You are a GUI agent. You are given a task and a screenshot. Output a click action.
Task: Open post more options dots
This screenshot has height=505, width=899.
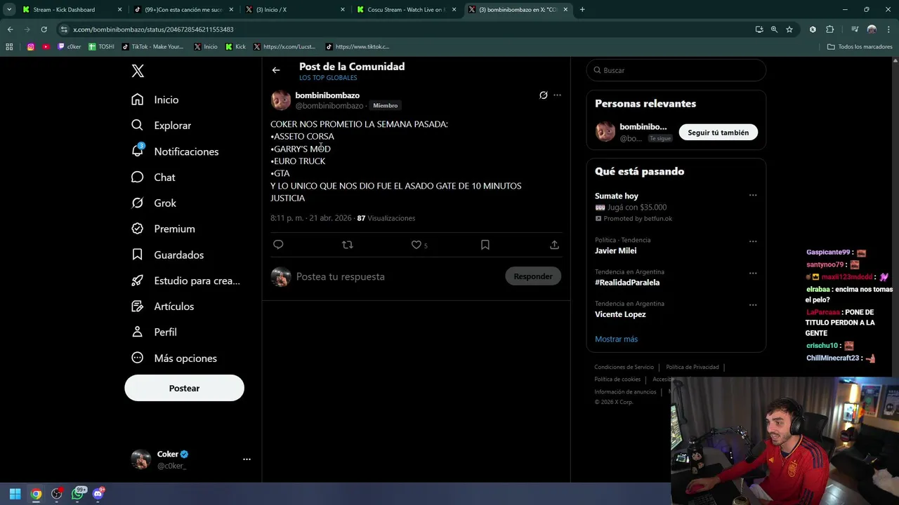[x=557, y=95]
